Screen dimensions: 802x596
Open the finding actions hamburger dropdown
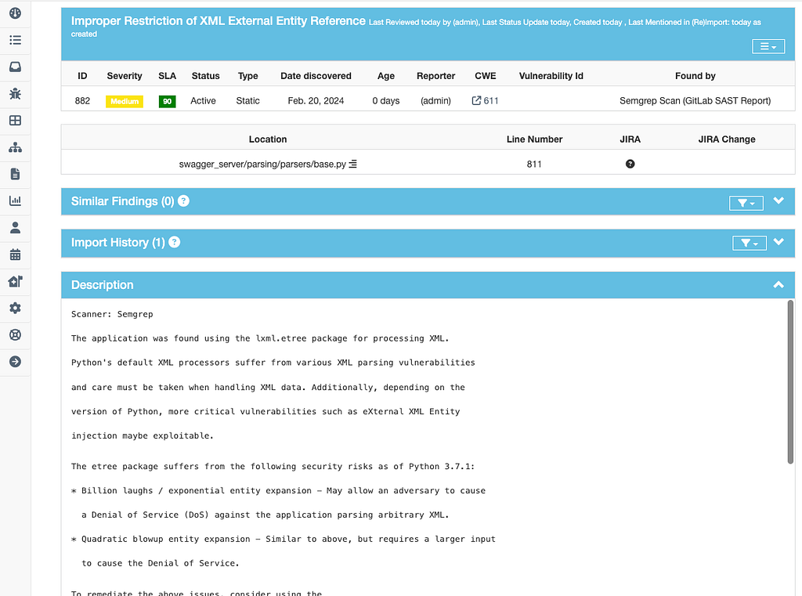768,46
